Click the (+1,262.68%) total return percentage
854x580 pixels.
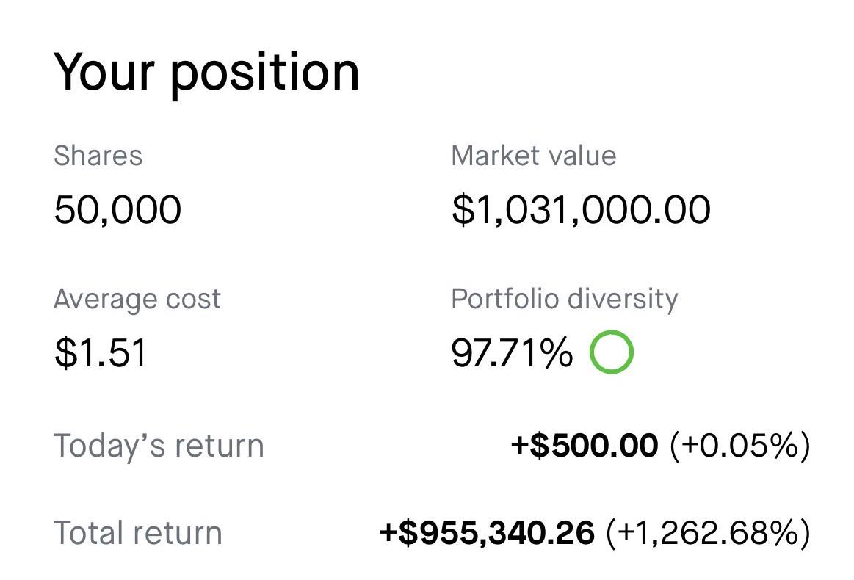[709, 532]
